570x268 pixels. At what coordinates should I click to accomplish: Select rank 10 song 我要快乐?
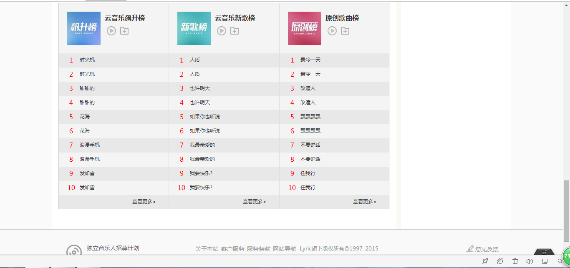tap(201, 188)
